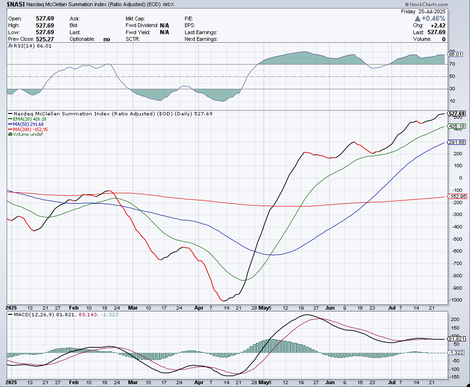The height and width of the screenshot is (387, 470).
Task: Click the Open value 527.69
Action: (45, 19)
